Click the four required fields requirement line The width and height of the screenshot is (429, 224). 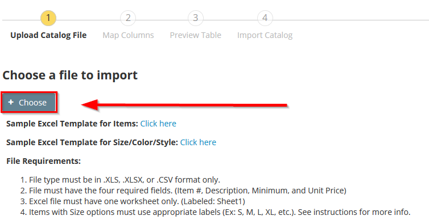pyautogui.click(x=183, y=191)
